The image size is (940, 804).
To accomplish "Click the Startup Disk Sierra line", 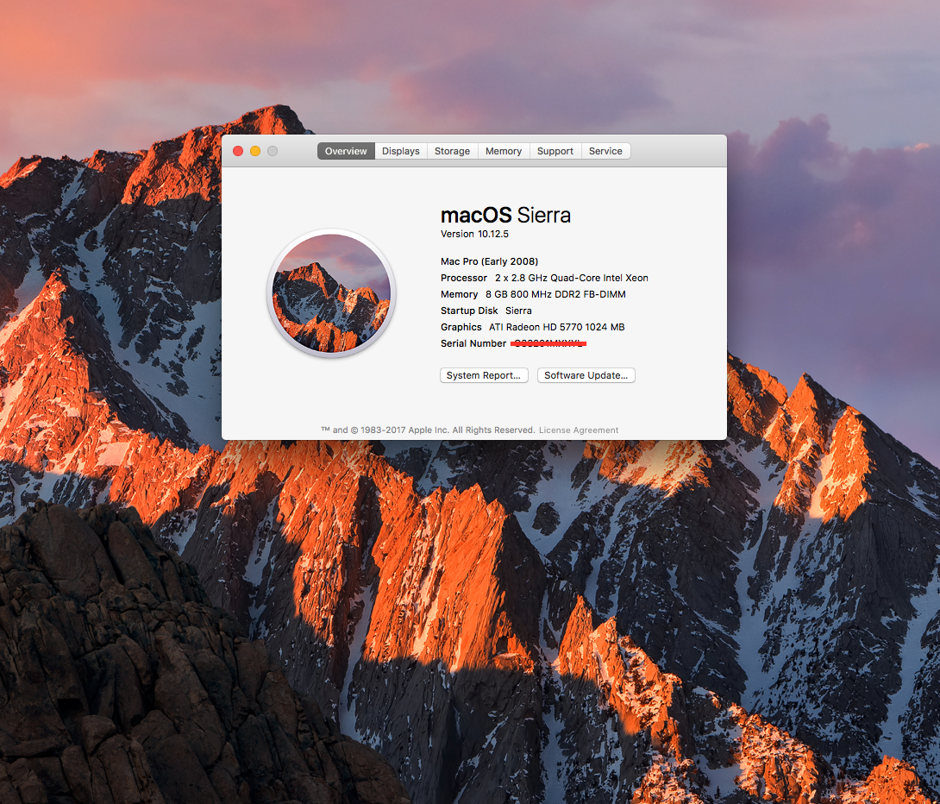I will 486,311.
